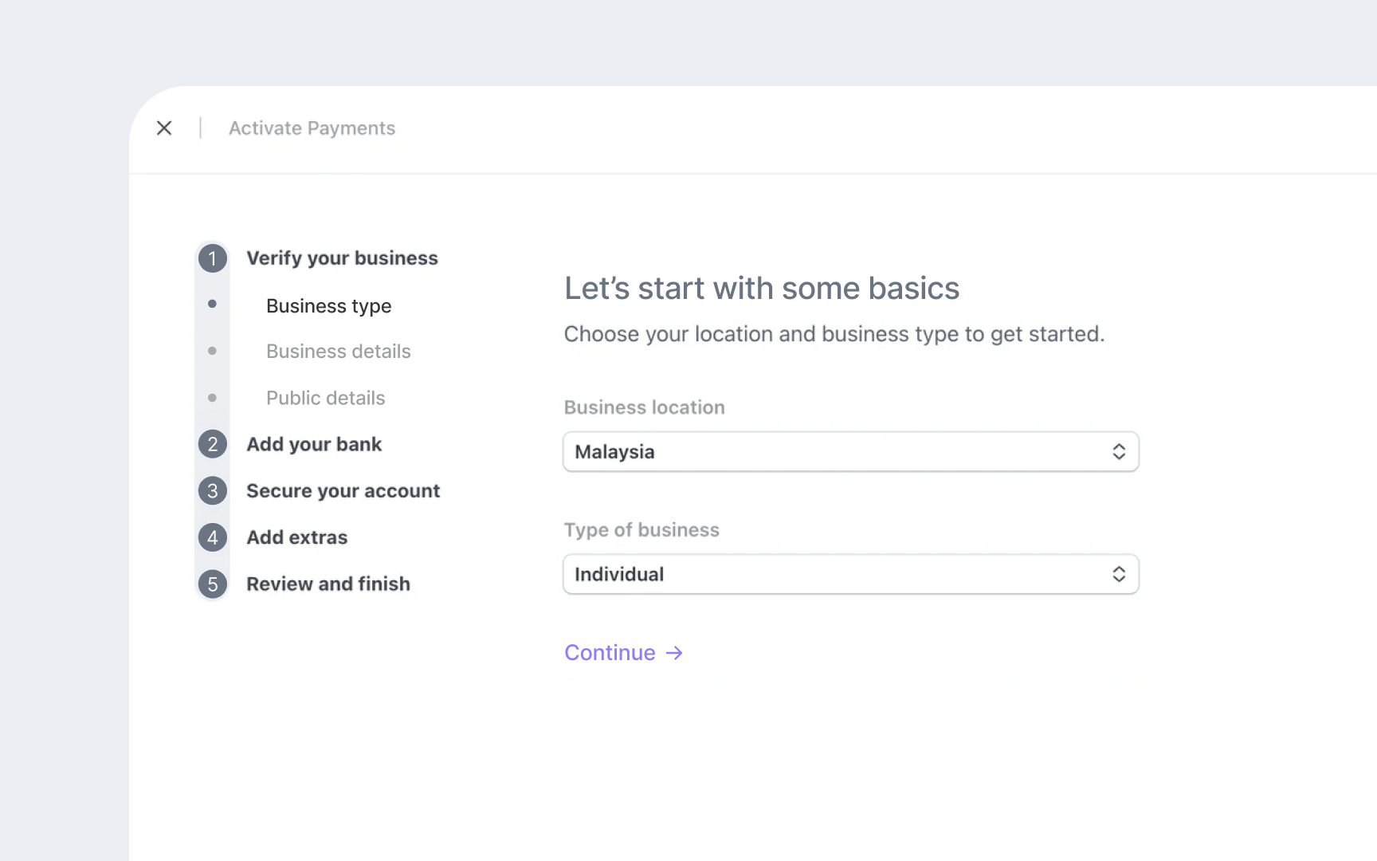Go to the Review and finish step
1377x861 pixels.
pos(328,584)
